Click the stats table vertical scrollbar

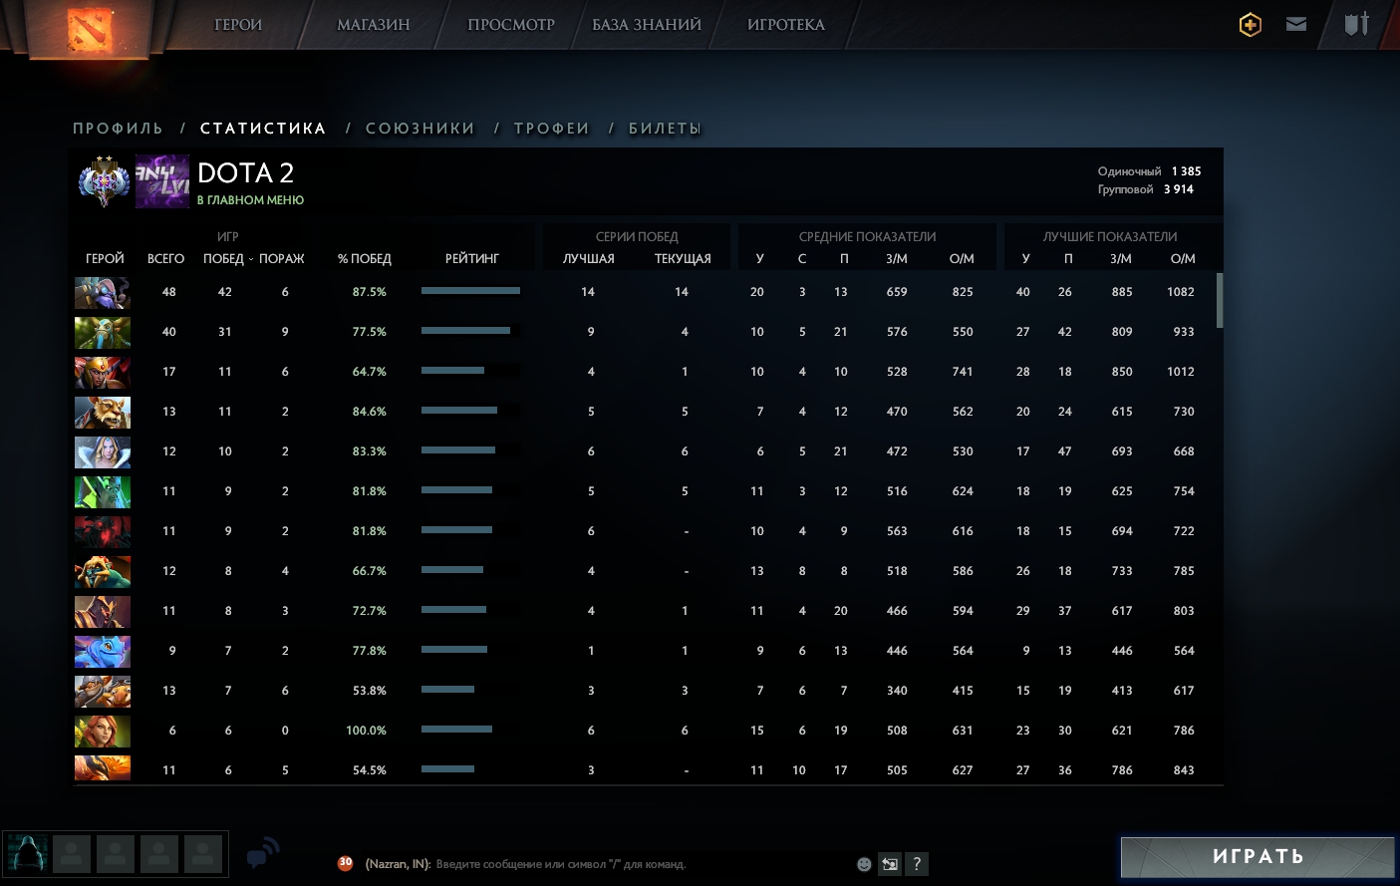coord(1220,300)
